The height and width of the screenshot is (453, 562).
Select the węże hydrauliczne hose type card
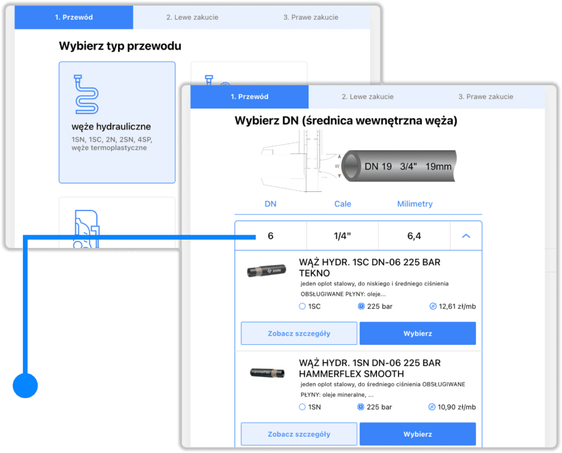117,122
